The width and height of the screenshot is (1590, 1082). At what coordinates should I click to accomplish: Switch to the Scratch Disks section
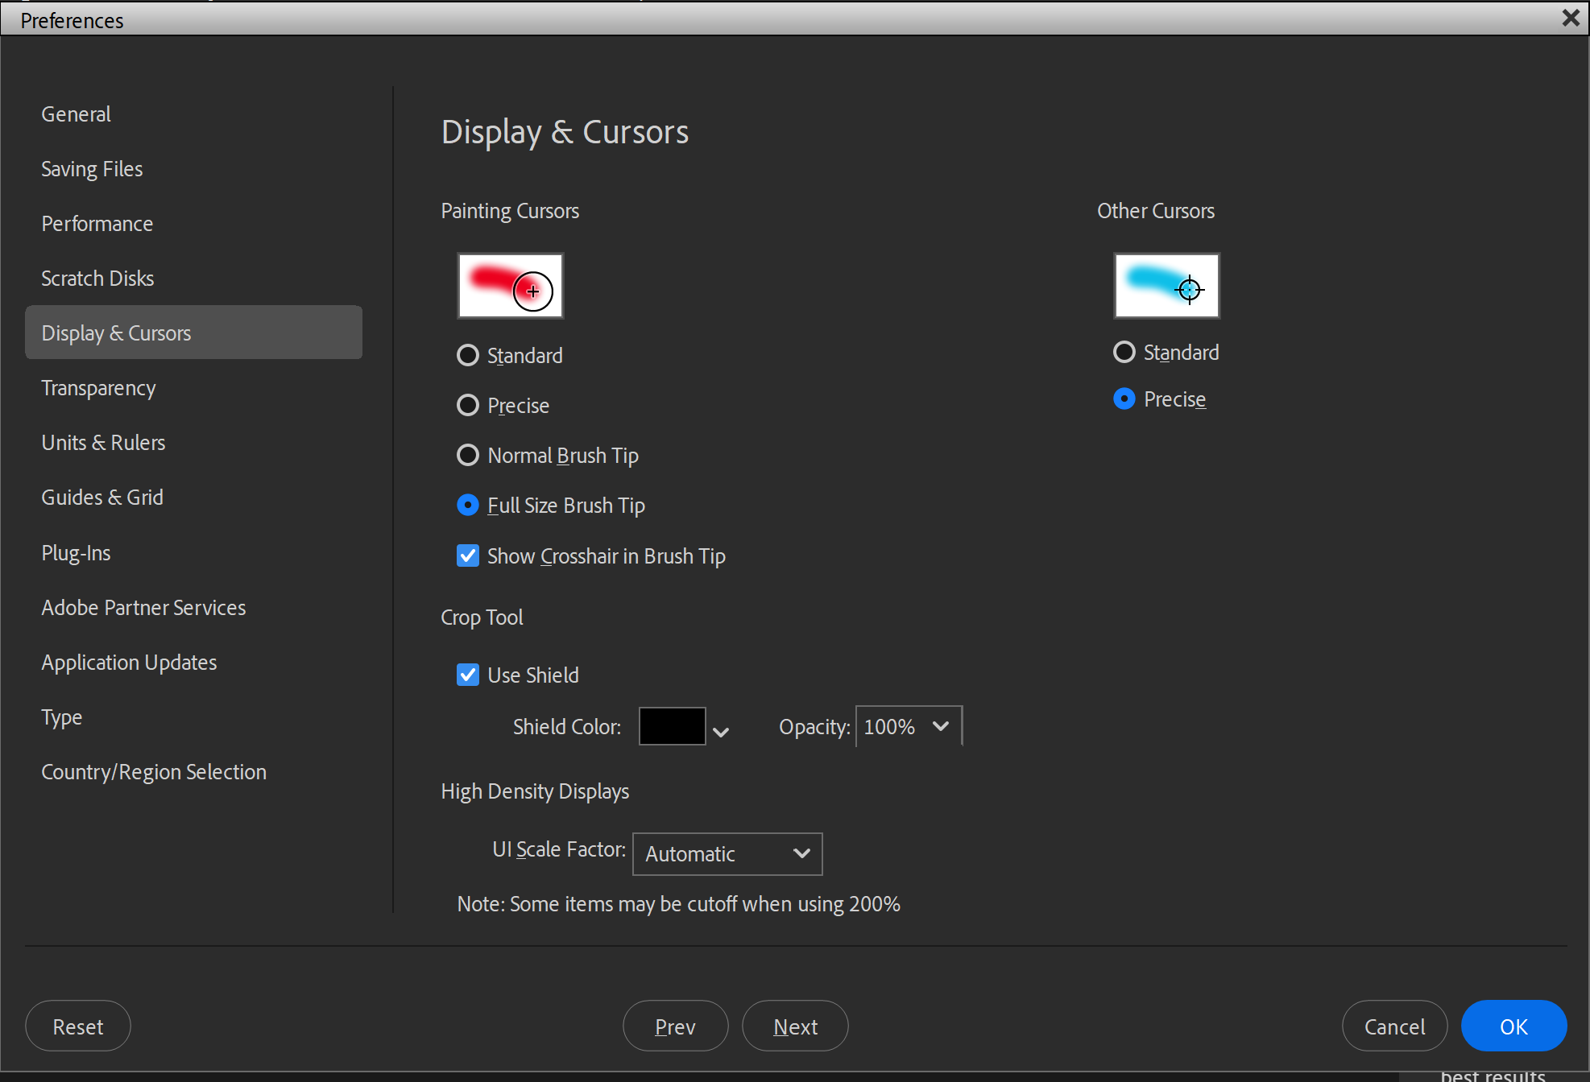[97, 278]
